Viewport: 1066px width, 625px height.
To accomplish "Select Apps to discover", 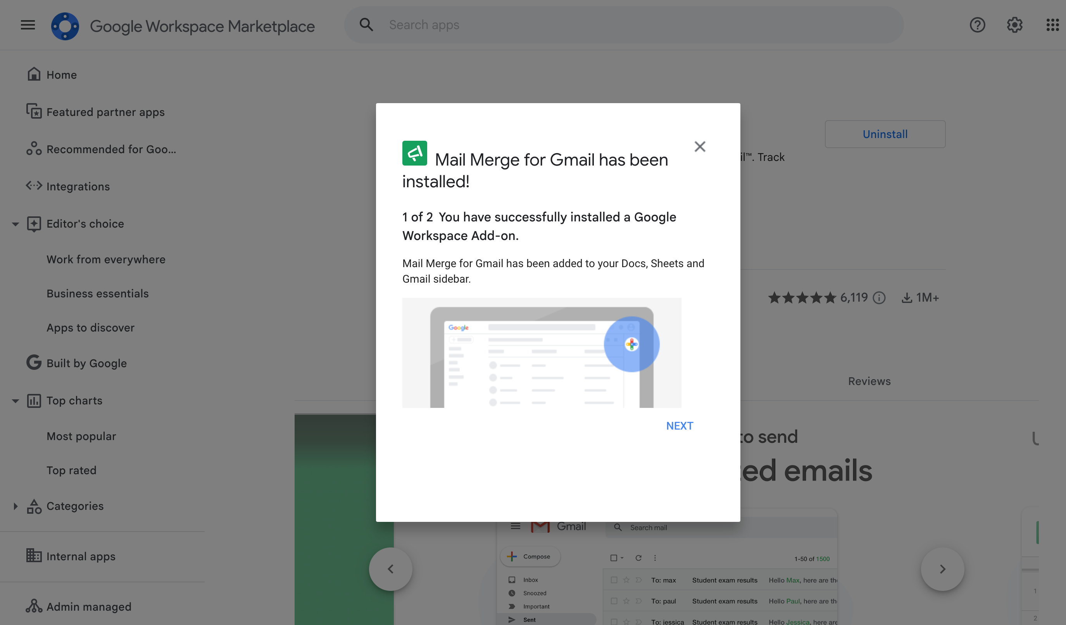I will click(91, 328).
